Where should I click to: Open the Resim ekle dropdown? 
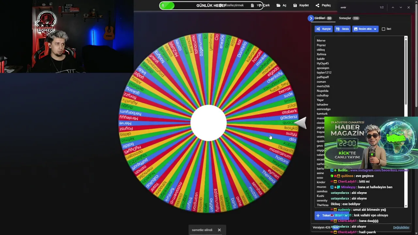[x=365, y=29]
